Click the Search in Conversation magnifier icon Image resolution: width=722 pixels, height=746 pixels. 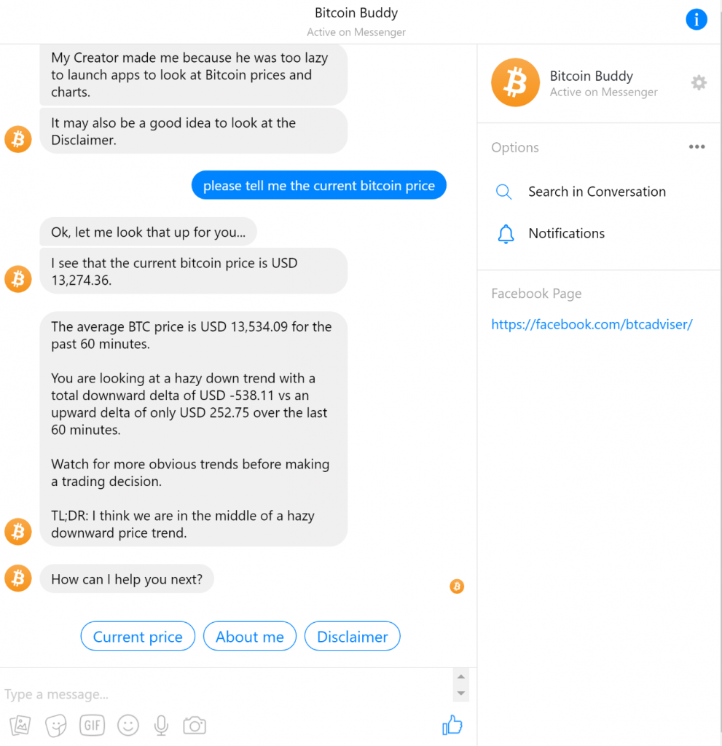503,192
